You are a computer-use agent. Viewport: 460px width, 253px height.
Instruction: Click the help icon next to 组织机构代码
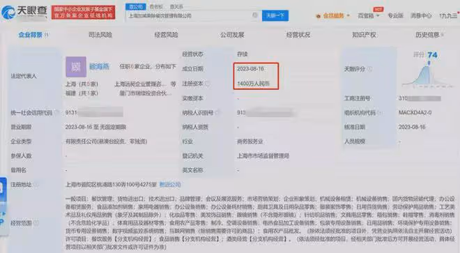[380, 113]
